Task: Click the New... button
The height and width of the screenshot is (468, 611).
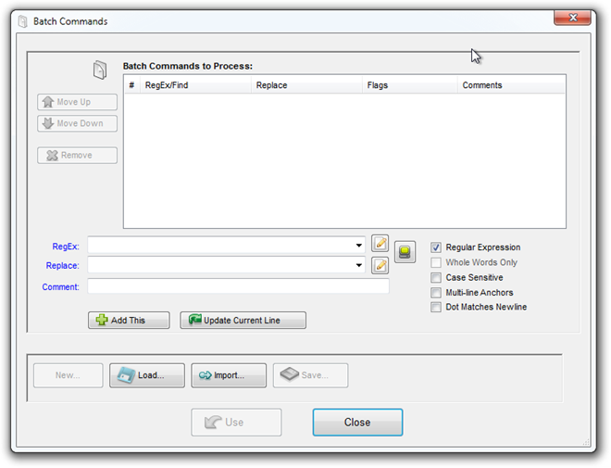Action: pyautogui.click(x=69, y=375)
